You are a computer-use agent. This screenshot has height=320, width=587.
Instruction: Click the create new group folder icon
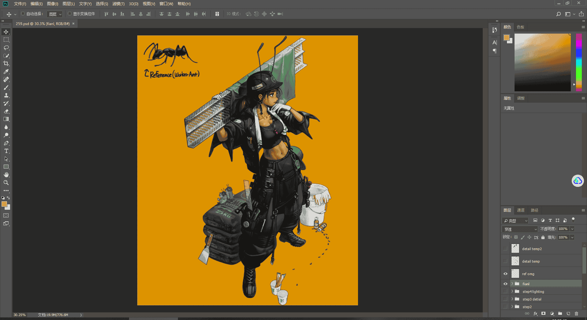point(560,314)
